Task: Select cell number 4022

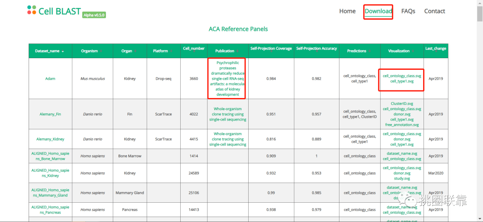Action: [194, 114]
